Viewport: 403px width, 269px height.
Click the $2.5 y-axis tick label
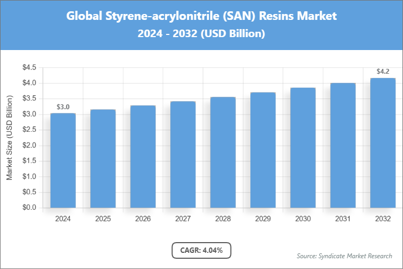point(30,130)
